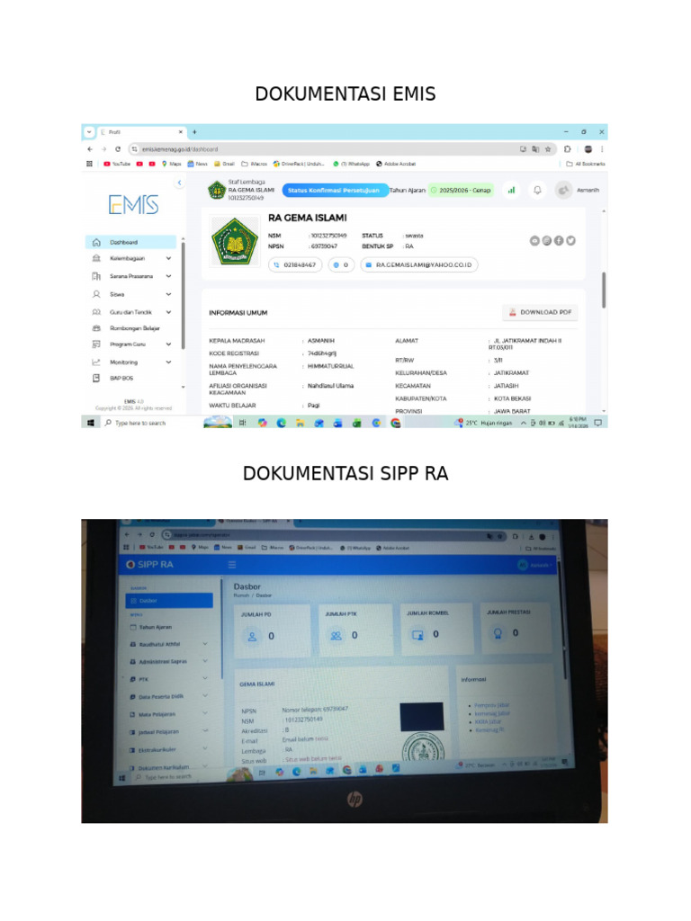The image size is (691, 921).
Task: Click the JUMLAH PRESTASI award icon
Action: (498, 633)
